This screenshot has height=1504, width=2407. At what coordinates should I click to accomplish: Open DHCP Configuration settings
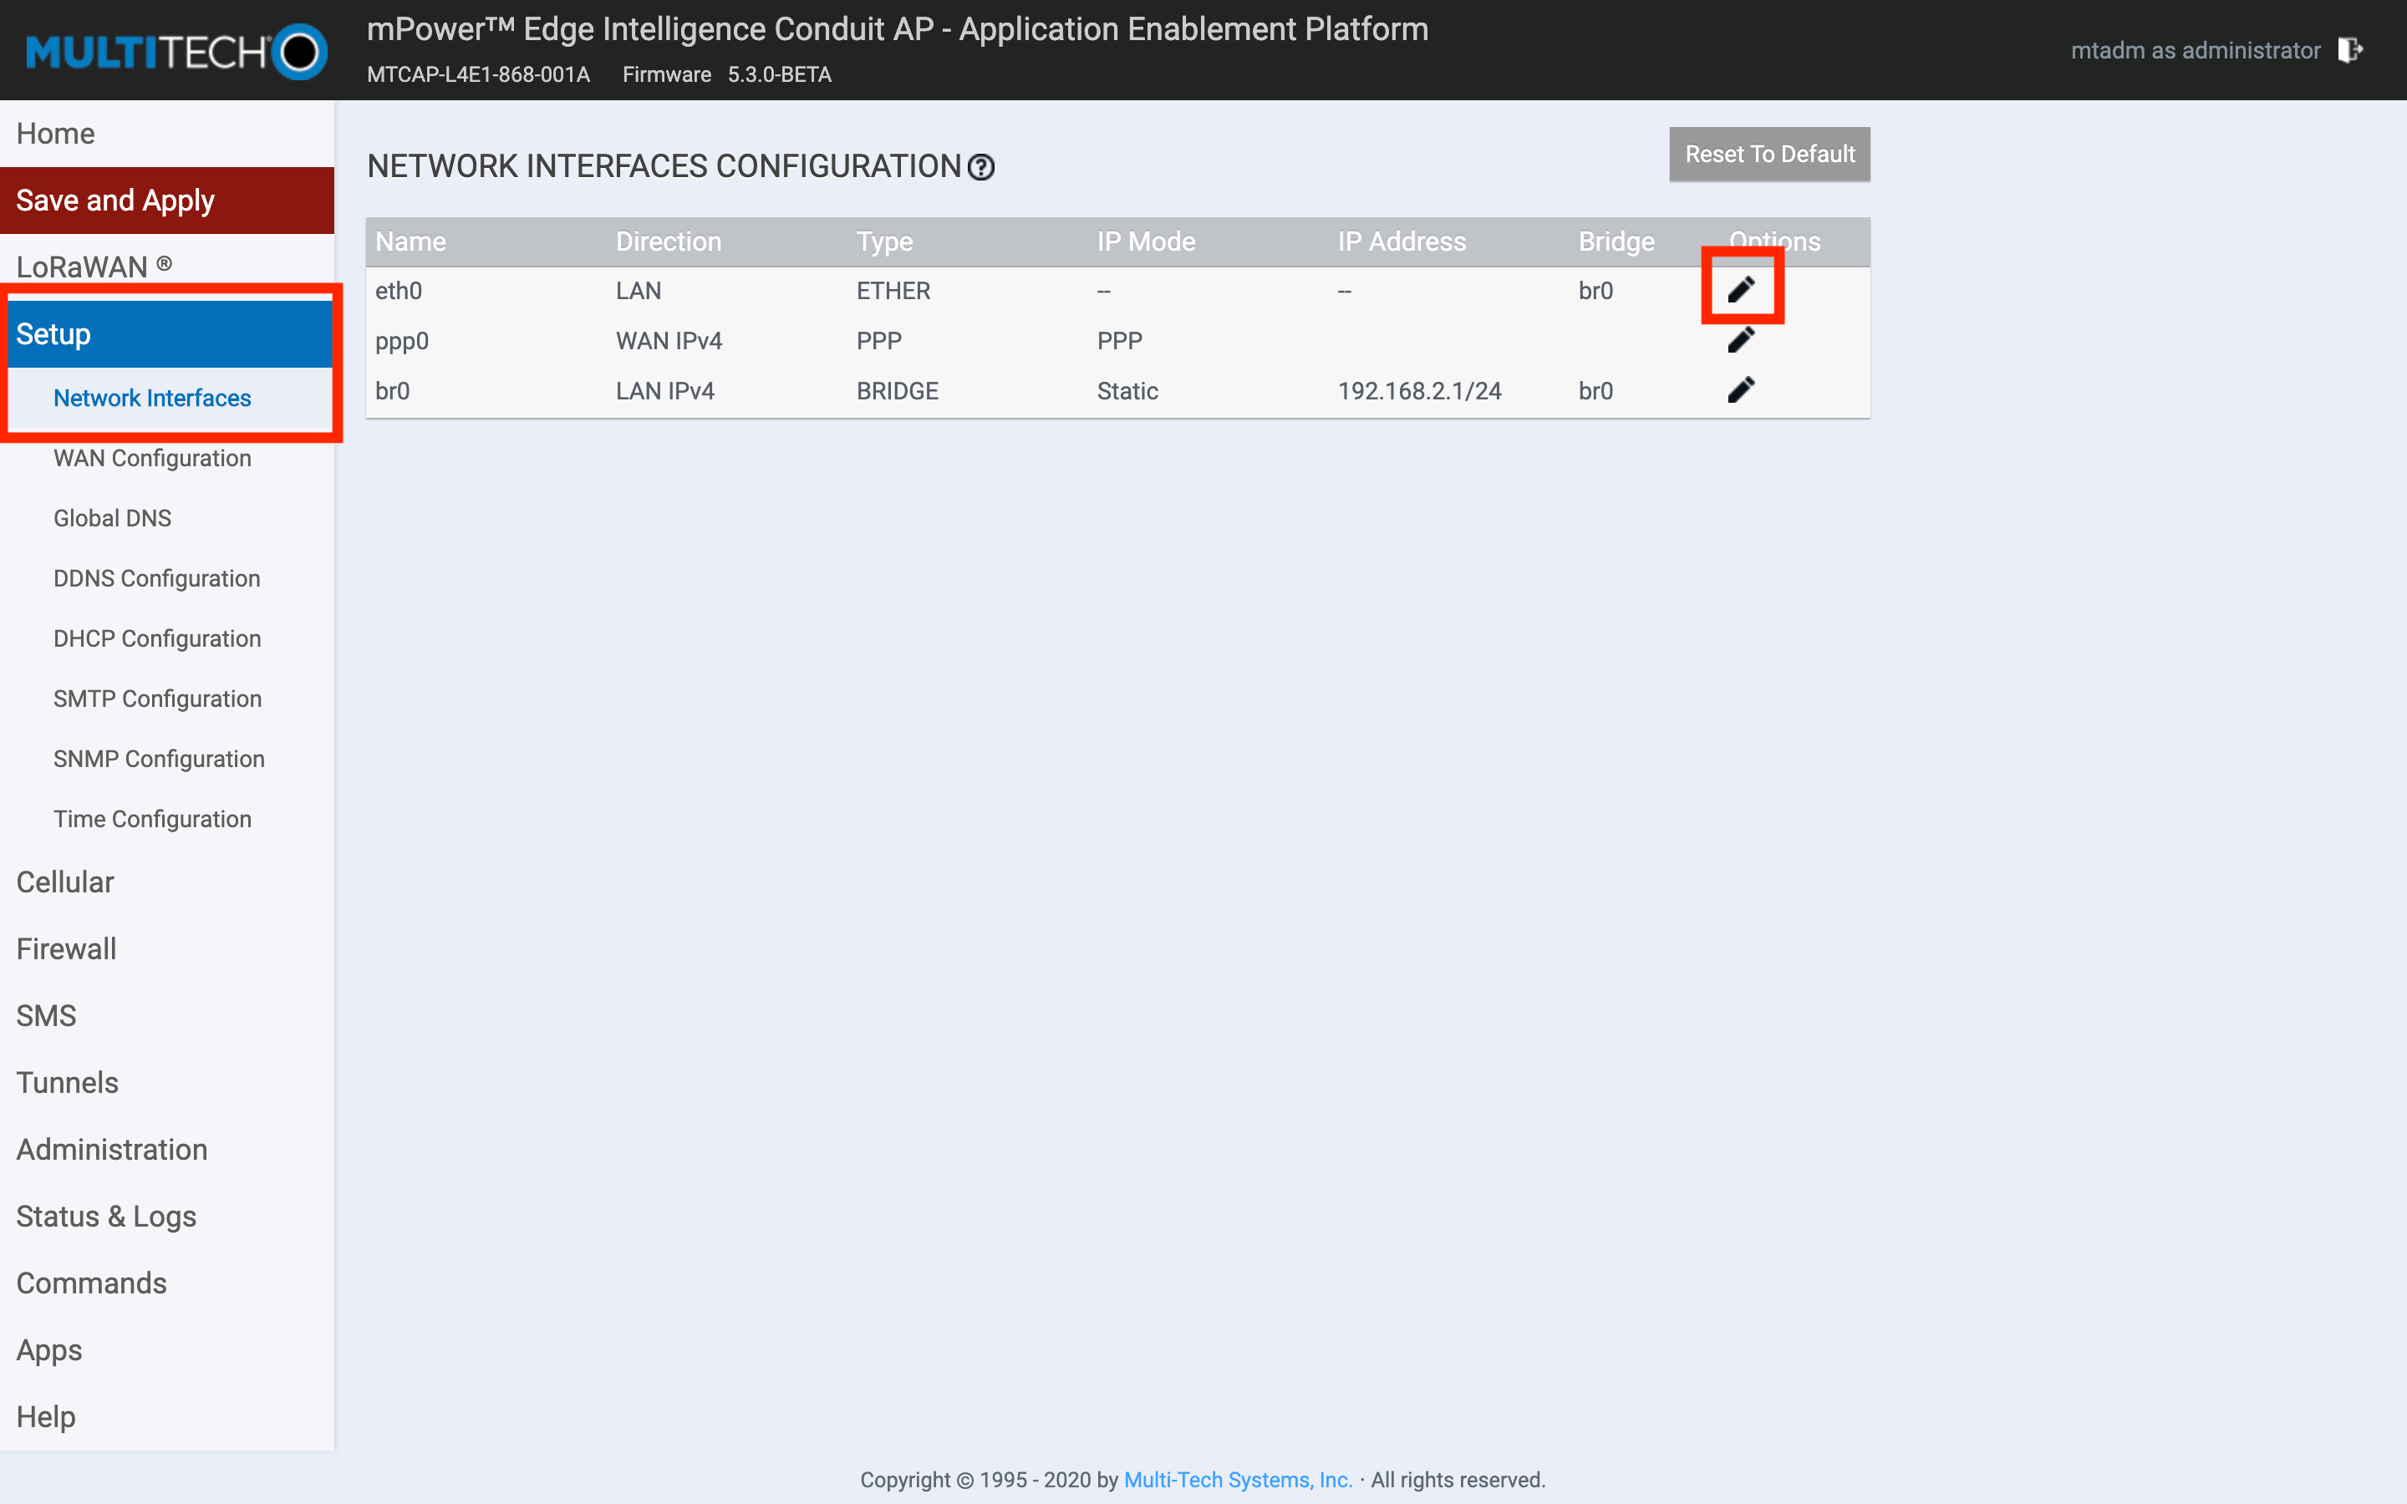point(158,638)
